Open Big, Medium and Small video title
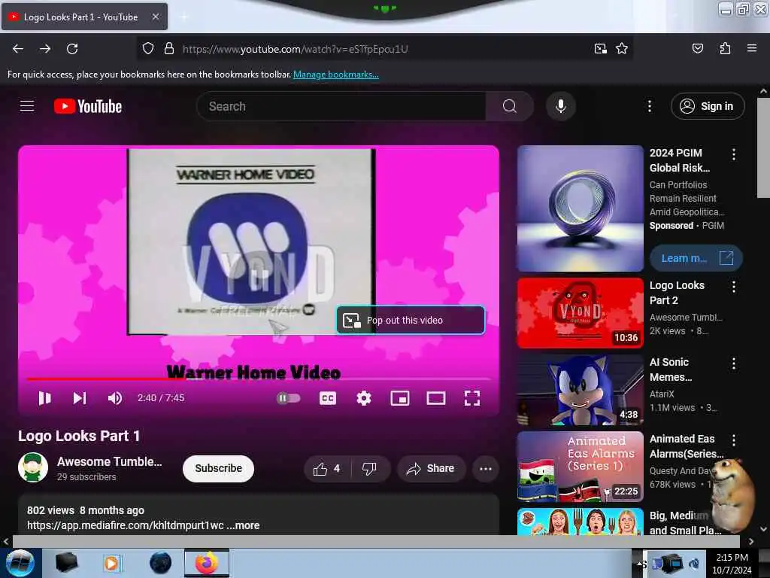The image size is (770, 578). (685, 523)
